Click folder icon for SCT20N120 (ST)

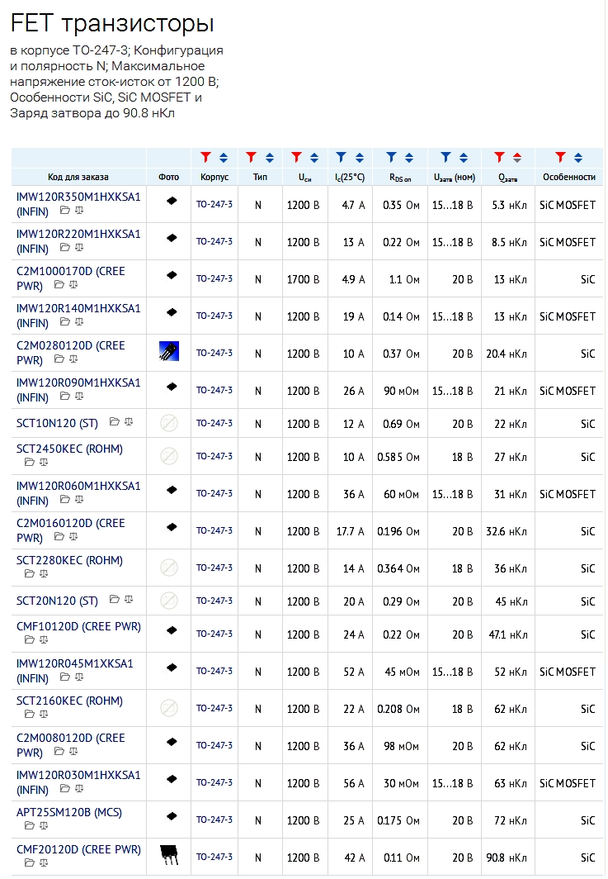point(114,599)
